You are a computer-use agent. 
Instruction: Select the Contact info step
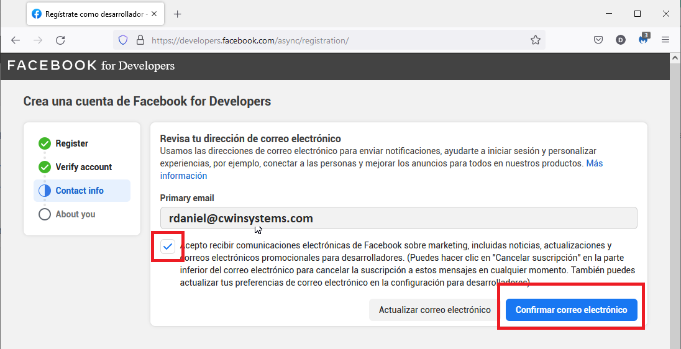79,191
